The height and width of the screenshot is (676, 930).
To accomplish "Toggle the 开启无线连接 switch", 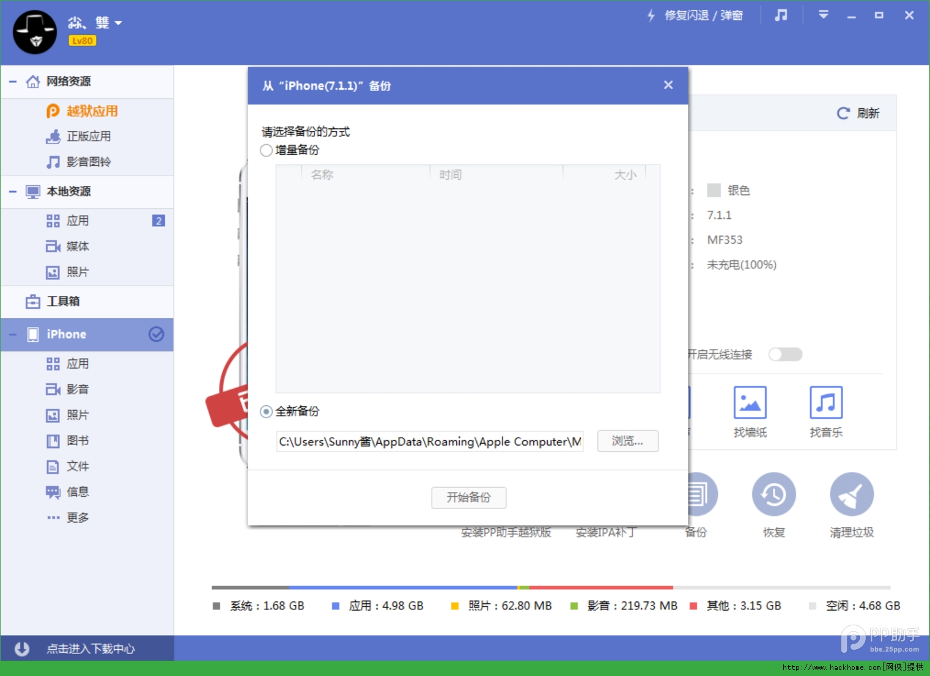I will pyautogui.click(x=785, y=355).
